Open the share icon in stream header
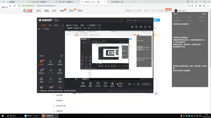The height and width of the screenshot is (118, 211). pyautogui.click(x=150, y=27)
